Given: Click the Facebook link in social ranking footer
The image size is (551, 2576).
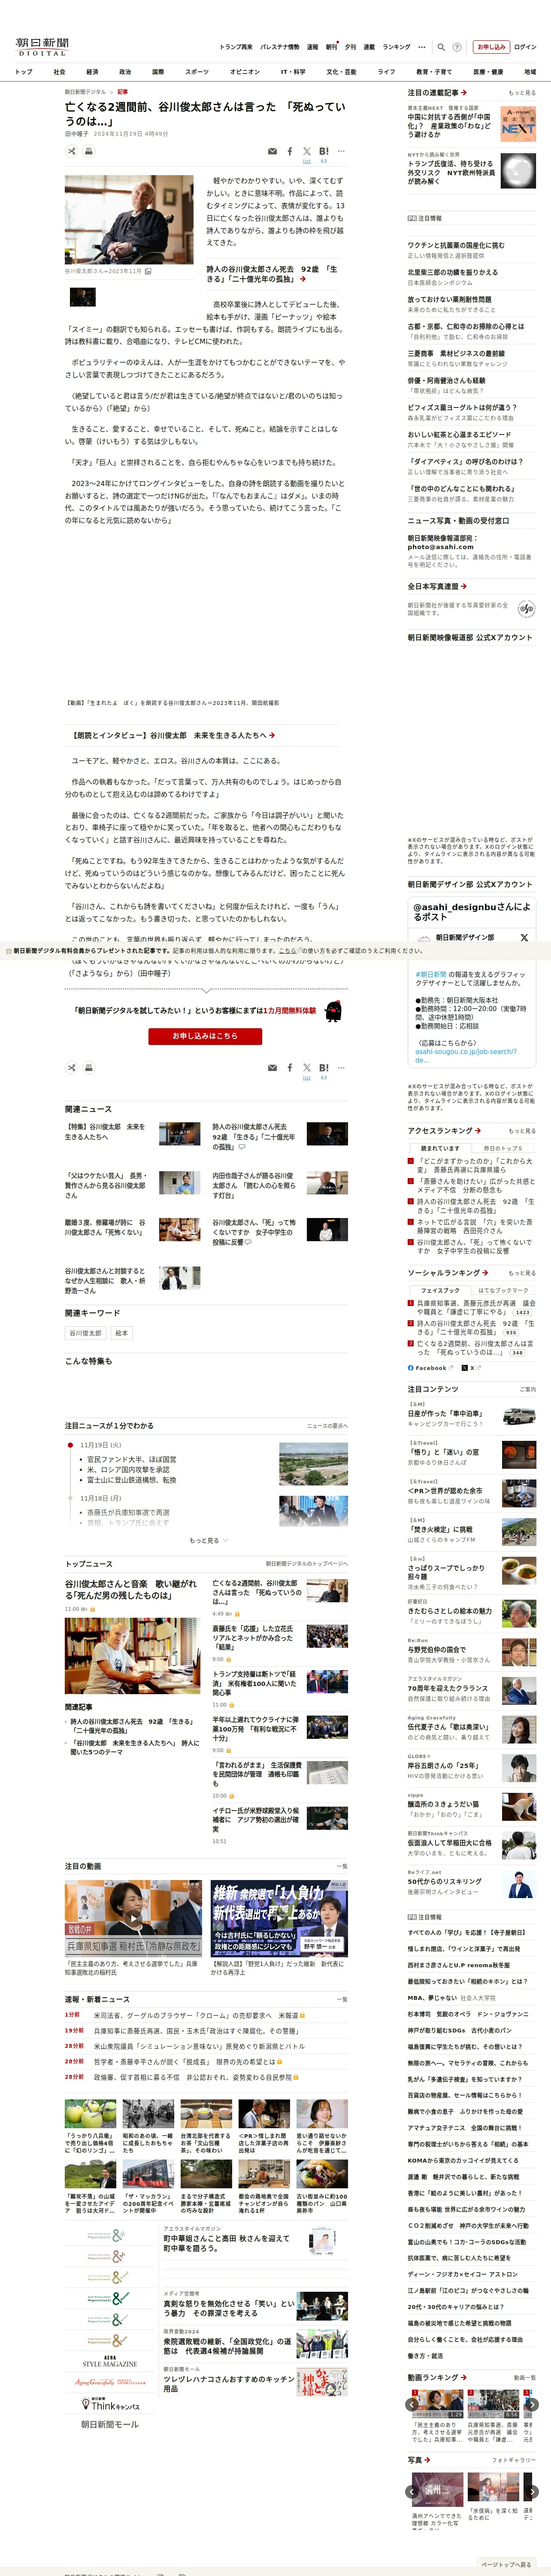Looking at the screenshot, I should (x=430, y=1368).
